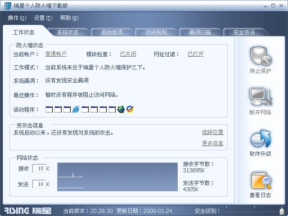The image size is (288, 216).
Task: Switch to the 访问规则 tab
Action: point(156,32)
